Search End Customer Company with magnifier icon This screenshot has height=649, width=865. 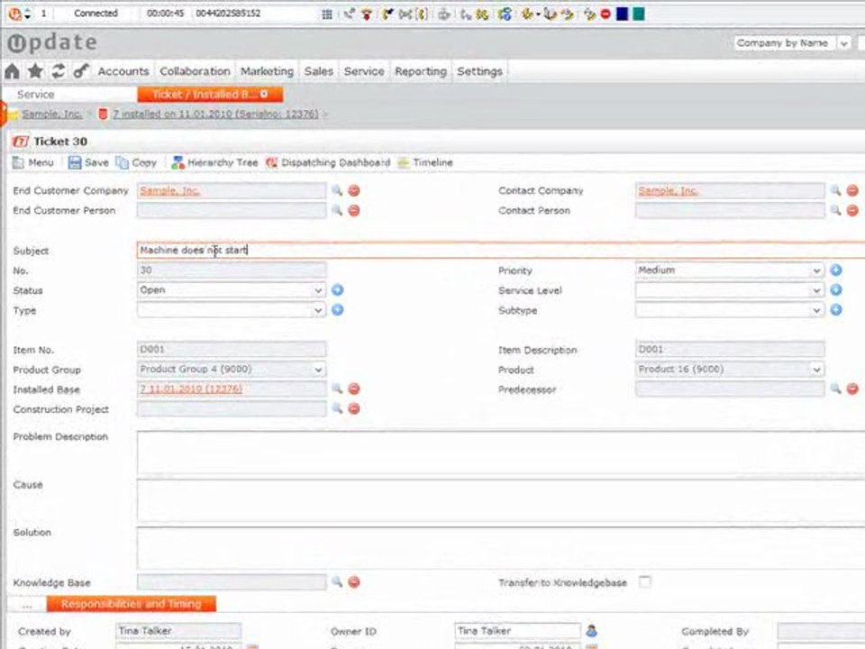[x=337, y=190]
